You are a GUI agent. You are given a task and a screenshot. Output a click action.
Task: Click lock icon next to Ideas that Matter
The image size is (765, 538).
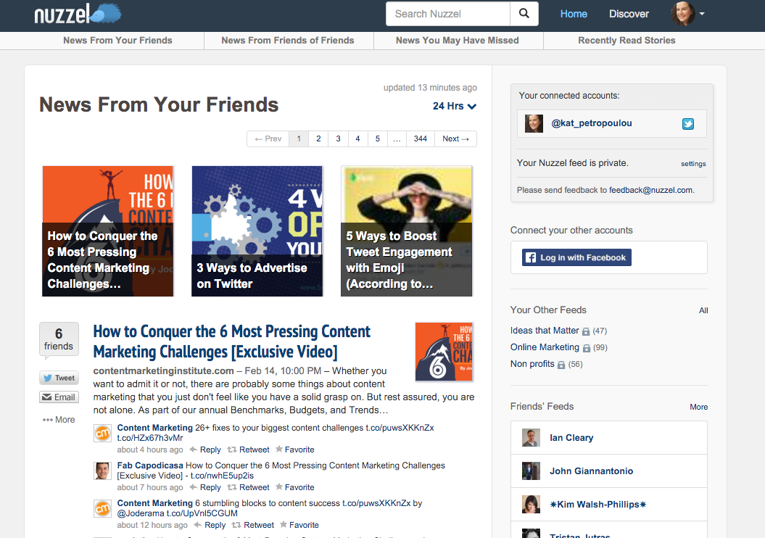tap(586, 331)
